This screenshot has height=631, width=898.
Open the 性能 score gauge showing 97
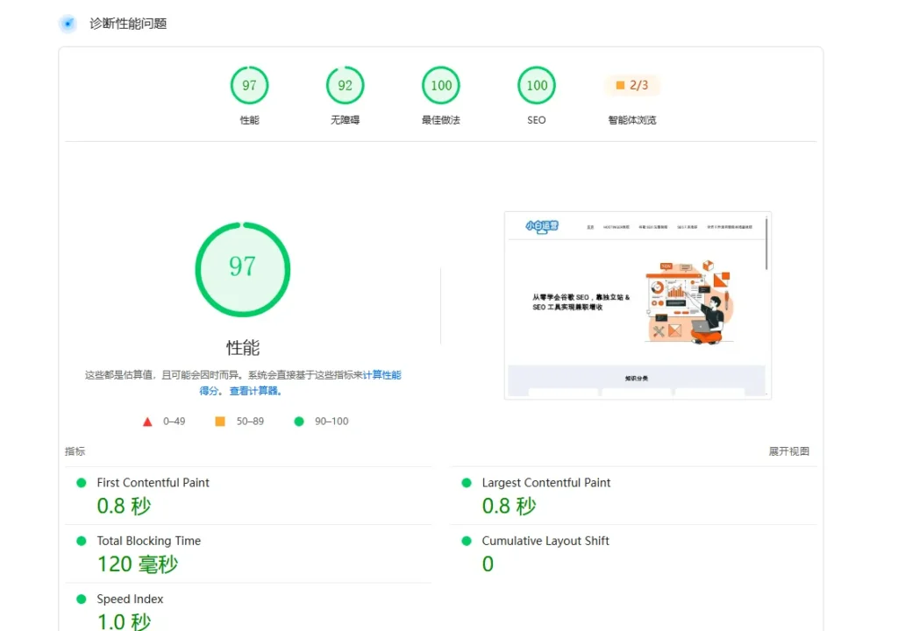point(249,85)
